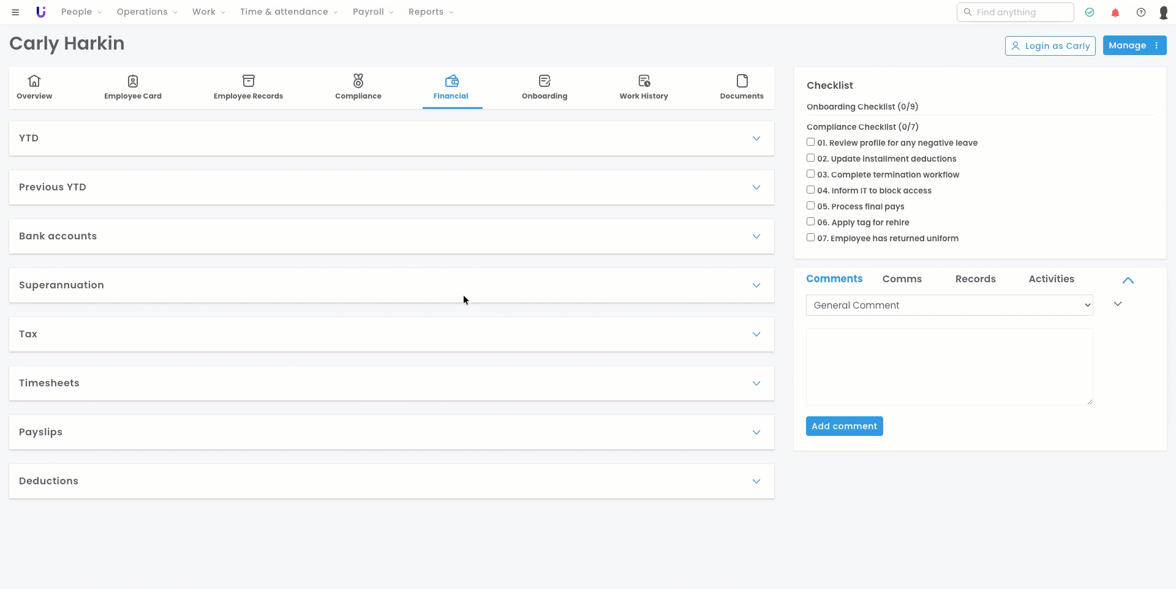Click the Login as Carly button

tap(1050, 46)
